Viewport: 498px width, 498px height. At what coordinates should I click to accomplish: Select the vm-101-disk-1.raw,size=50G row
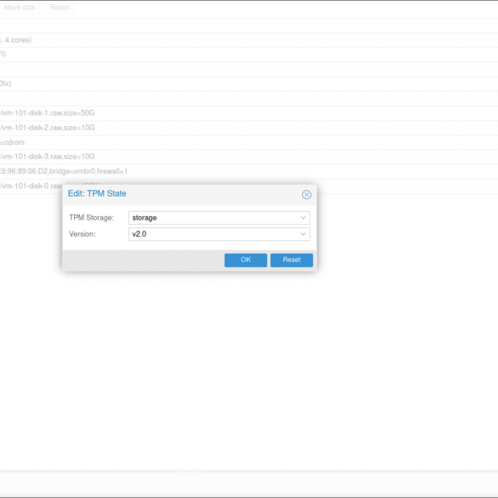pyautogui.click(x=249, y=113)
